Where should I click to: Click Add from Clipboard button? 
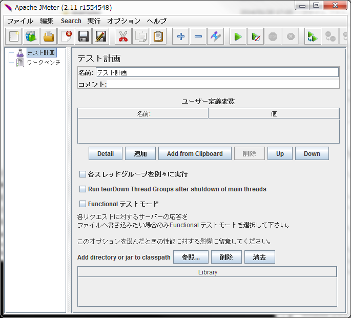[195, 153]
